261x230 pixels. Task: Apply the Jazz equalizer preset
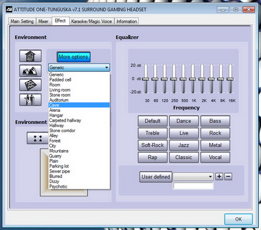(x=184, y=145)
